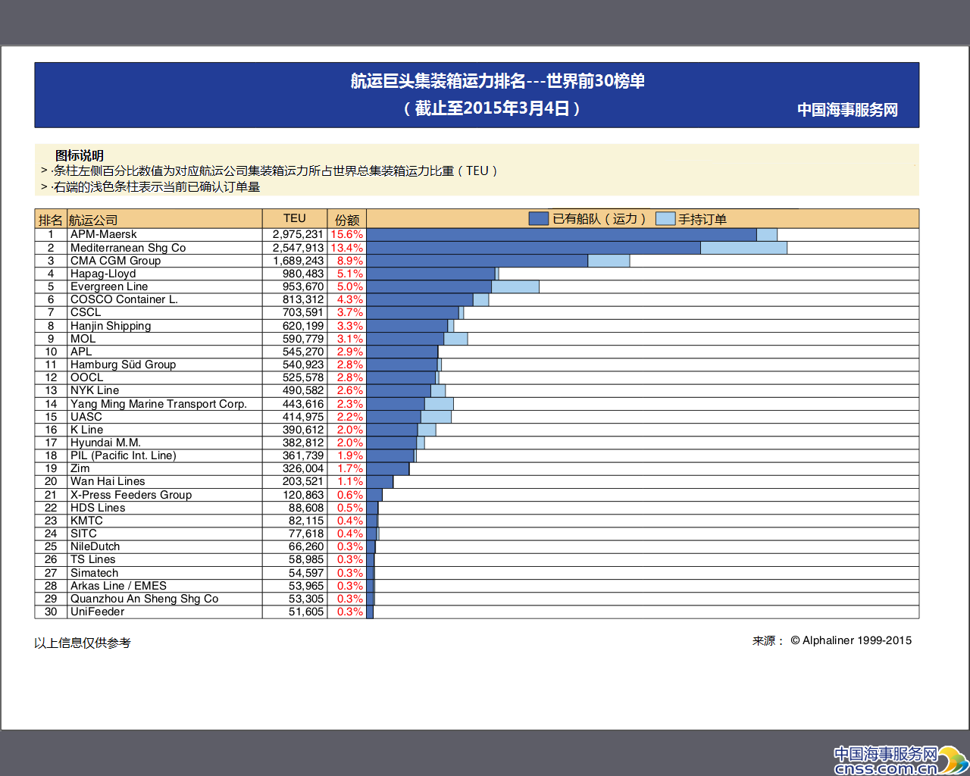Click the NileDutch entry
970x776 pixels.
pos(95,546)
